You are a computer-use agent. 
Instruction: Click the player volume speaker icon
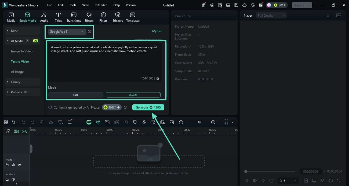point(331,181)
